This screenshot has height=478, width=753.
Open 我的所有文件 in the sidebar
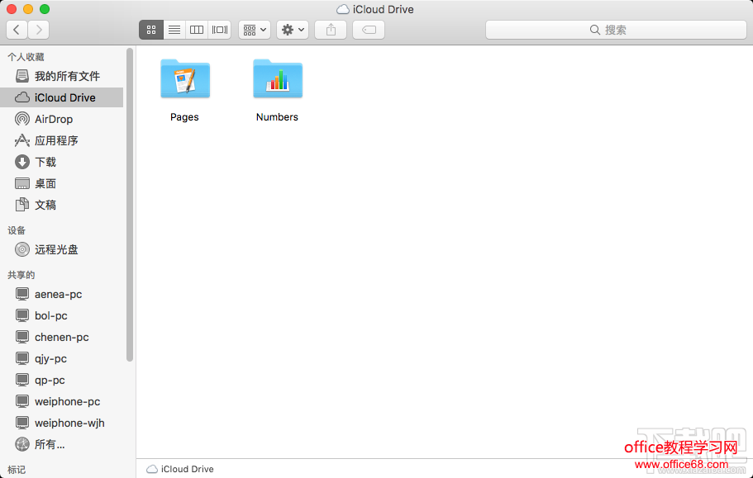click(x=61, y=76)
